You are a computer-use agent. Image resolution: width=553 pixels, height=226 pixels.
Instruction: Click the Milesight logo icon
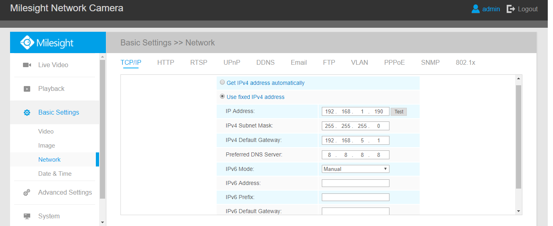(27, 43)
